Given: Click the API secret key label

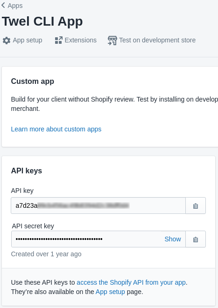Looking at the screenshot, I should tap(33, 226).
